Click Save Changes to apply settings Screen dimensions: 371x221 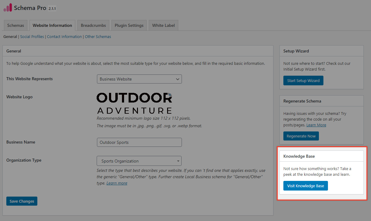(22, 201)
